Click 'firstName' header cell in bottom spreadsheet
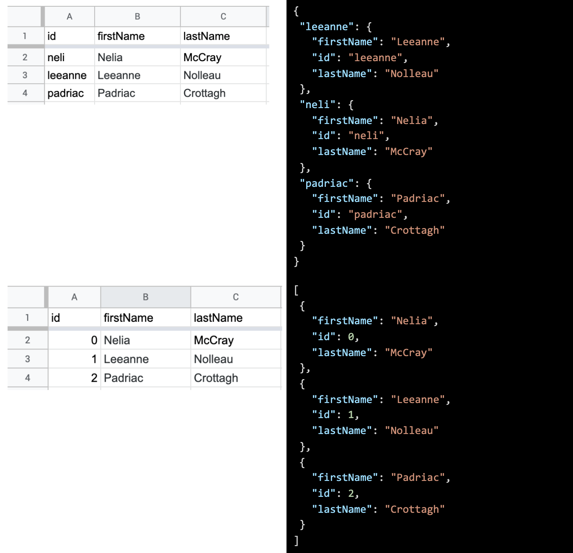The image size is (573, 553). tap(146, 318)
